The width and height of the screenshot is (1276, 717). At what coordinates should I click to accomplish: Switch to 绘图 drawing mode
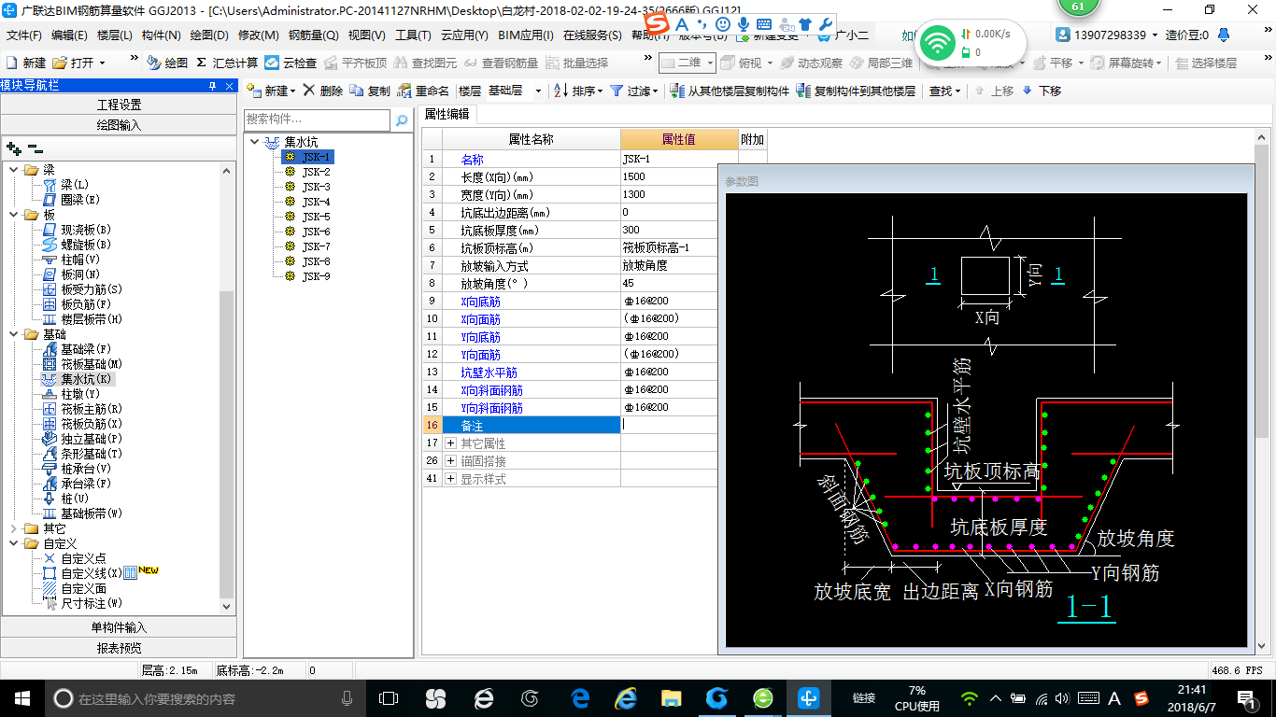168,63
